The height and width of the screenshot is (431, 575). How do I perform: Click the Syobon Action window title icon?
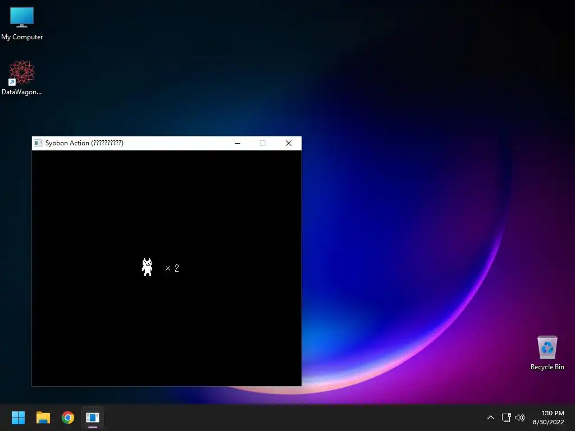pos(38,143)
